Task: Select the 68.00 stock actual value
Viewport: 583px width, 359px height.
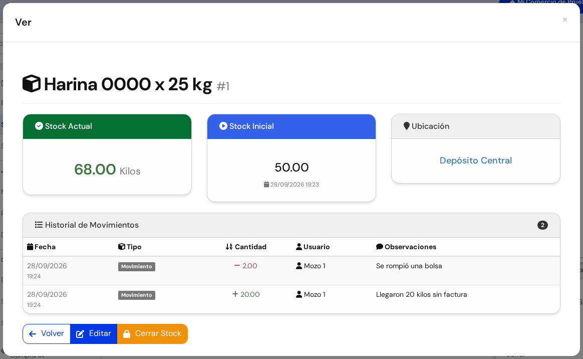Action: pos(95,169)
